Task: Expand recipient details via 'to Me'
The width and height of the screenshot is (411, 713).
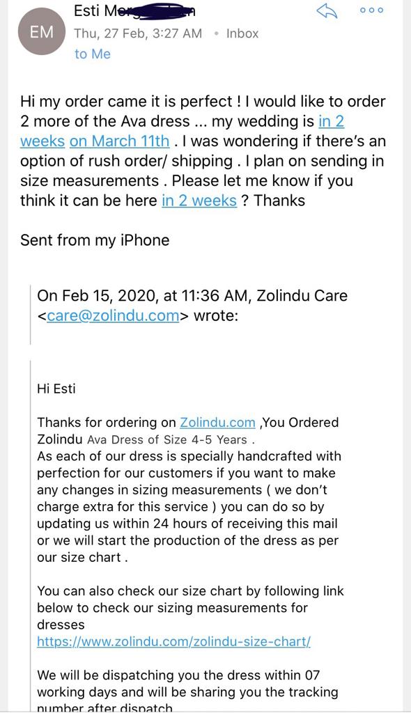Action: pos(93,54)
